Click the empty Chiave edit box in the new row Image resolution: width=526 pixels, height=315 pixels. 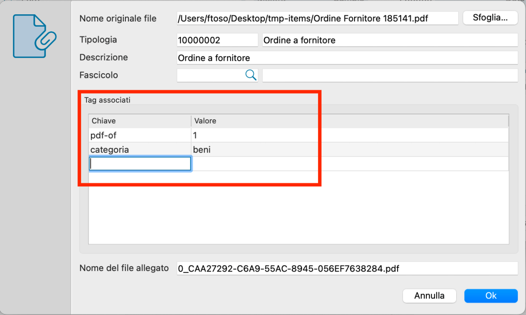140,163
